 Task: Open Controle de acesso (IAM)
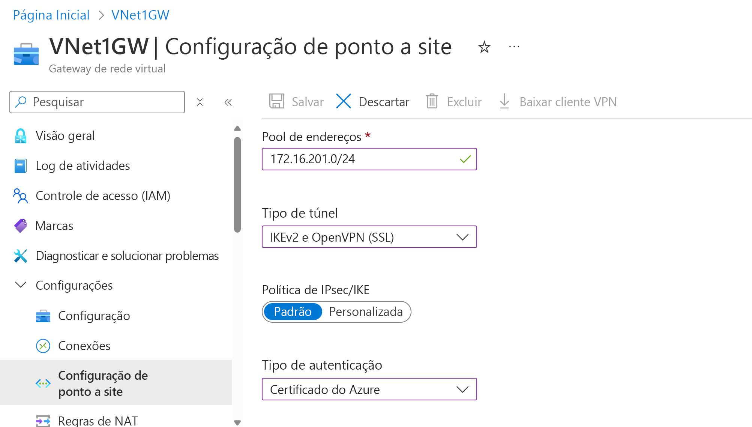103,196
